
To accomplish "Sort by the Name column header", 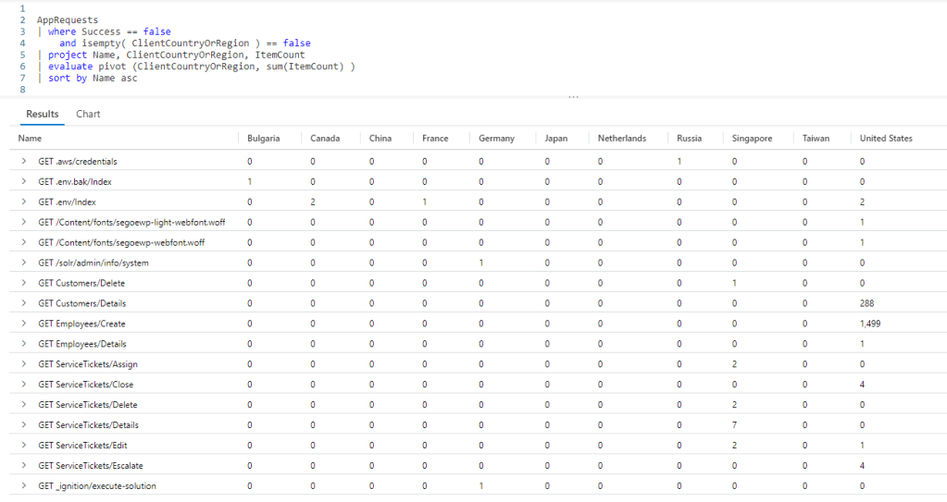I will point(31,139).
